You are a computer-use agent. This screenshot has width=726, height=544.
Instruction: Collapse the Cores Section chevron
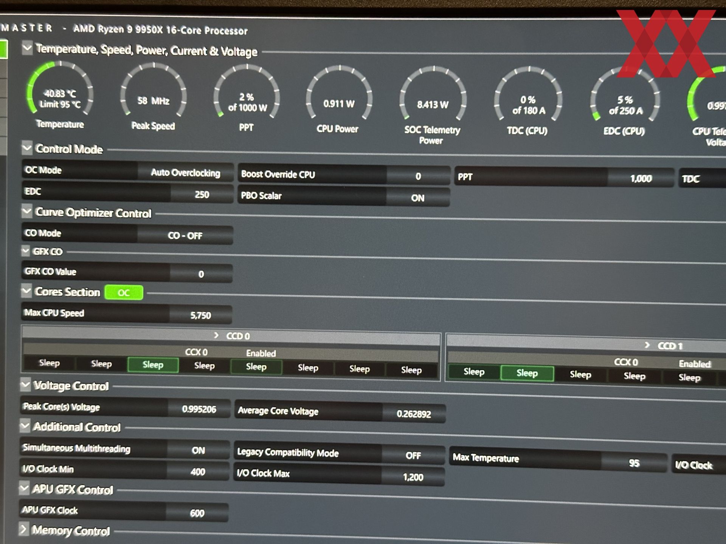[26, 291]
